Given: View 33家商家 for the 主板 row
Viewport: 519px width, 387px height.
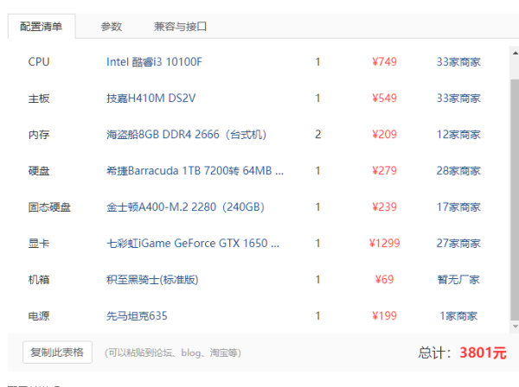Looking at the screenshot, I should click(x=458, y=98).
